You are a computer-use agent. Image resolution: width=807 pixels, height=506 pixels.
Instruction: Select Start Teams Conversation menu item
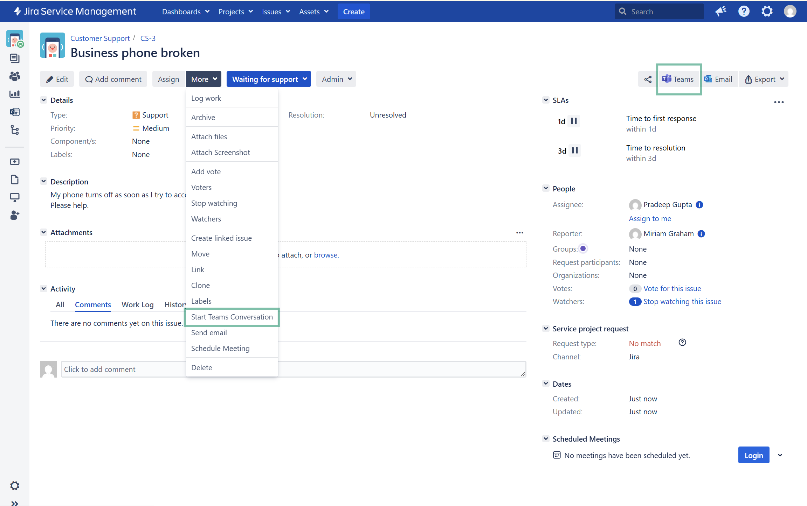232,317
